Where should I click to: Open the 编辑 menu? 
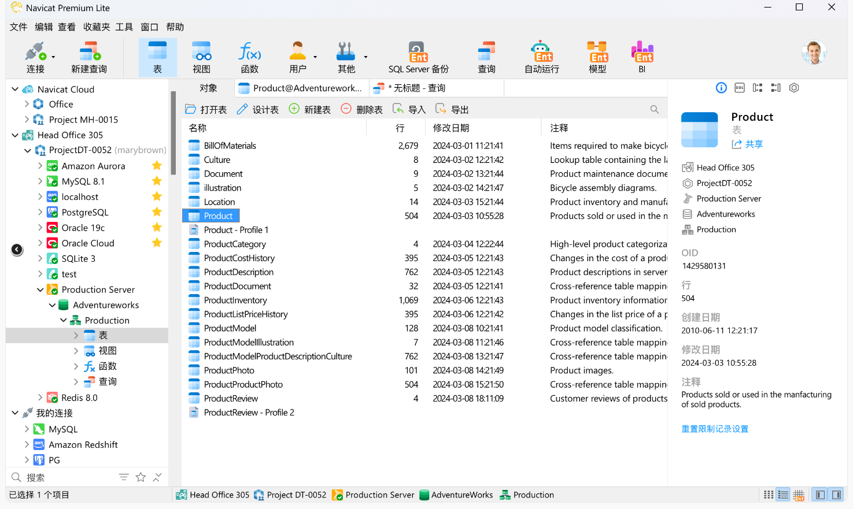pyautogui.click(x=43, y=27)
